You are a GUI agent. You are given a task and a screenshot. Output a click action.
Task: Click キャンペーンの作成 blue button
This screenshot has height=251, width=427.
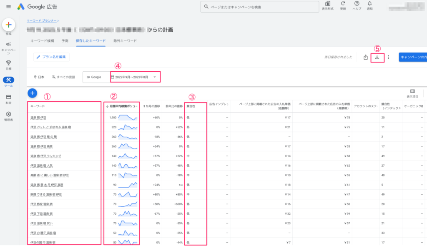tap(413, 57)
